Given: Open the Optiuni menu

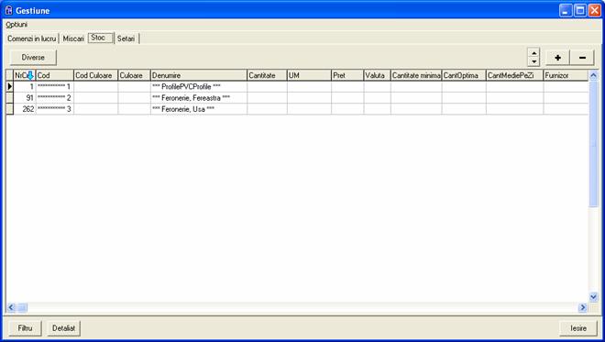Looking at the screenshot, I should click(x=16, y=25).
